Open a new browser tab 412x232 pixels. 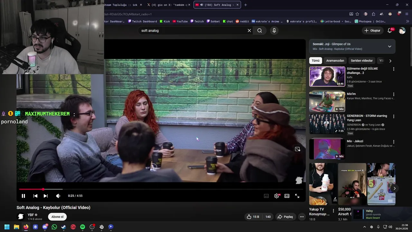click(x=246, y=5)
